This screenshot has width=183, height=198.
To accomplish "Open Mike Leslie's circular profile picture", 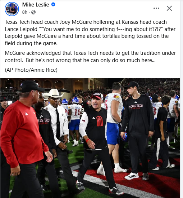I will [x=12, y=9].
